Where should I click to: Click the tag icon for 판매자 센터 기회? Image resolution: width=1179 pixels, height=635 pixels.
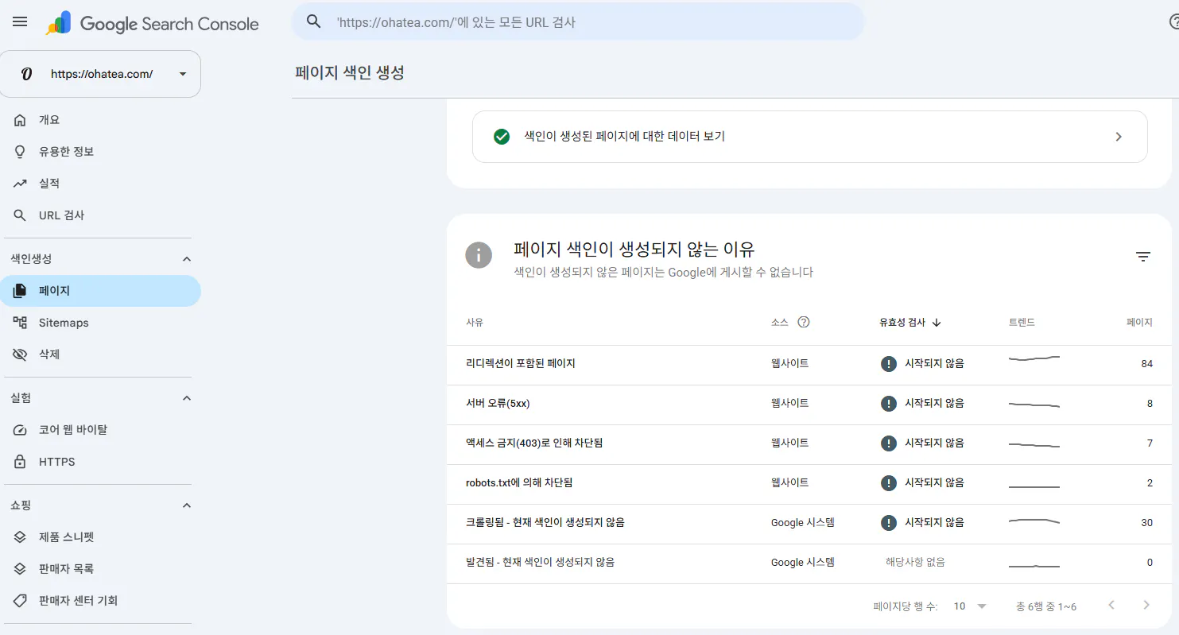[x=21, y=601]
